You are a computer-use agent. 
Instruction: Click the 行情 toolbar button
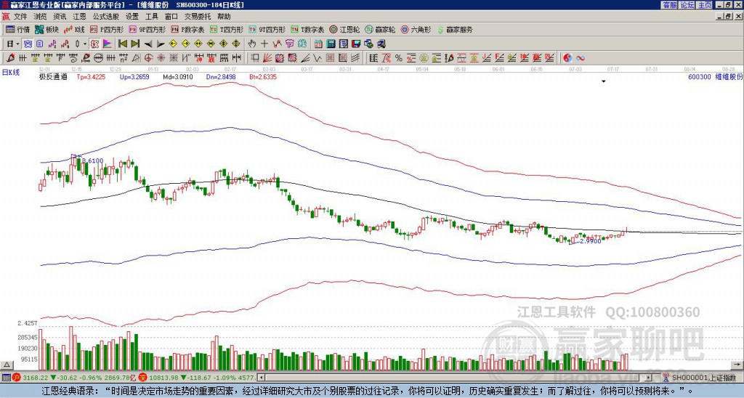[x=18, y=30]
